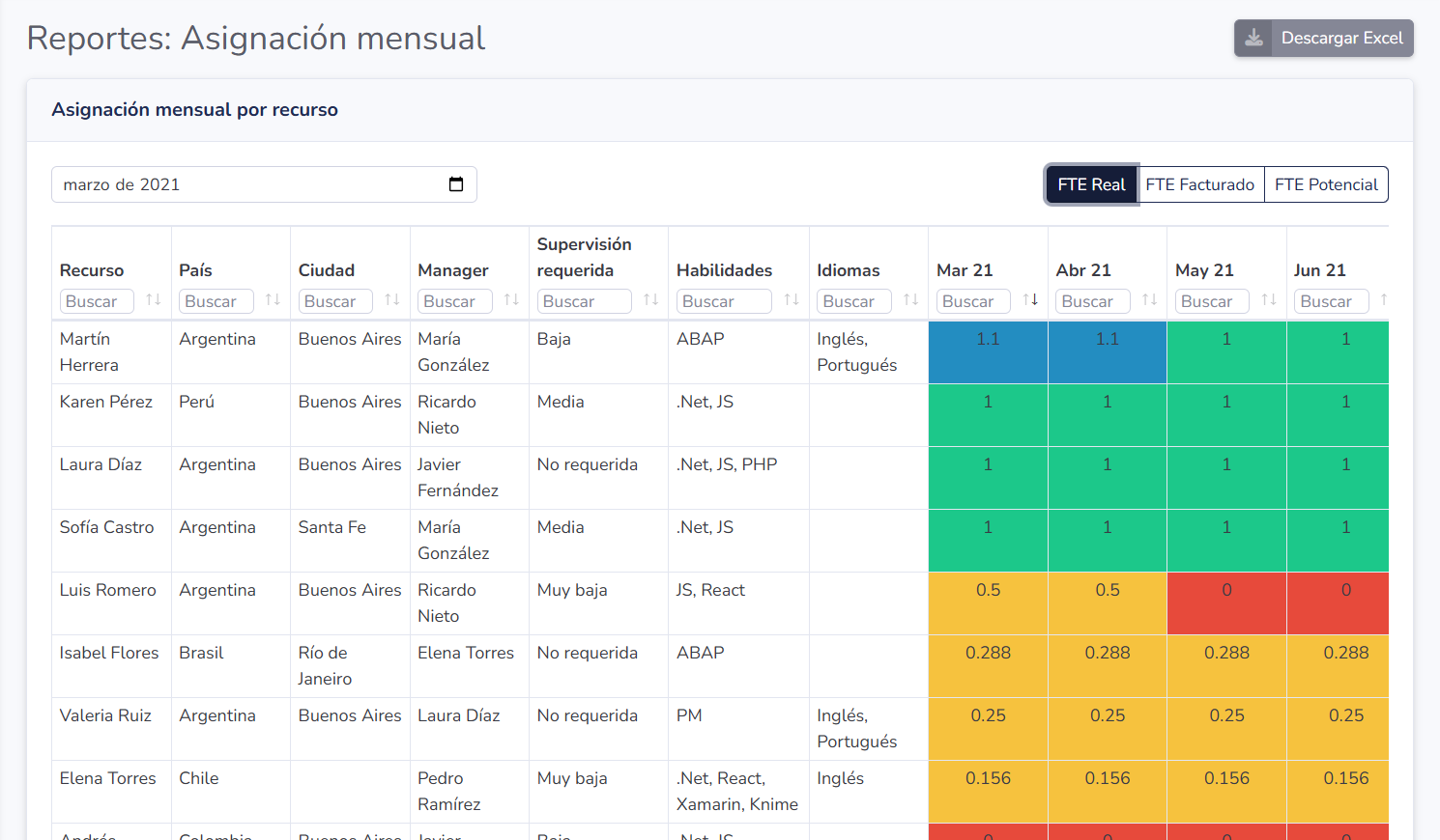Switch to FTE Facturado view
Image resolution: width=1440 pixels, height=840 pixels.
pos(1201,183)
